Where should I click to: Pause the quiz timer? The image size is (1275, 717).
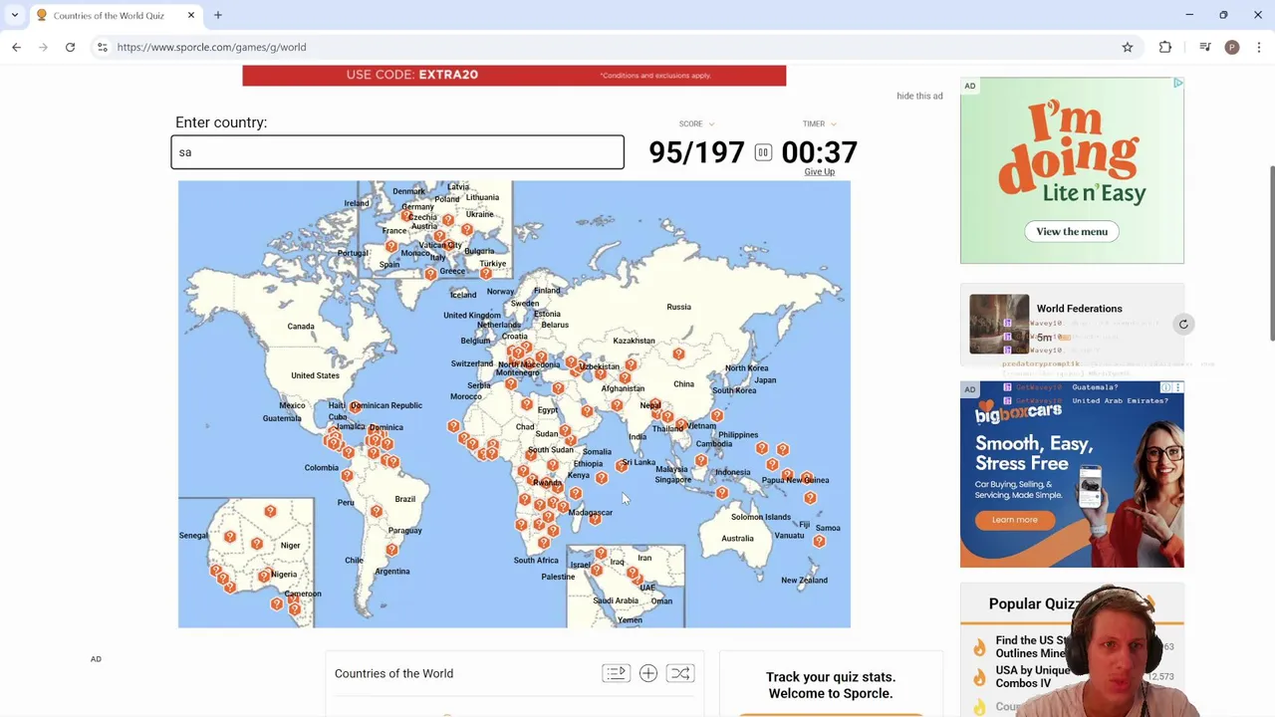(x=763, y=152)
